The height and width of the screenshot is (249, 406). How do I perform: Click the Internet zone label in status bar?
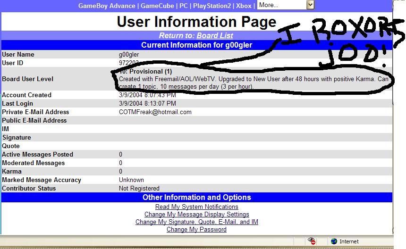coord(349,241)
